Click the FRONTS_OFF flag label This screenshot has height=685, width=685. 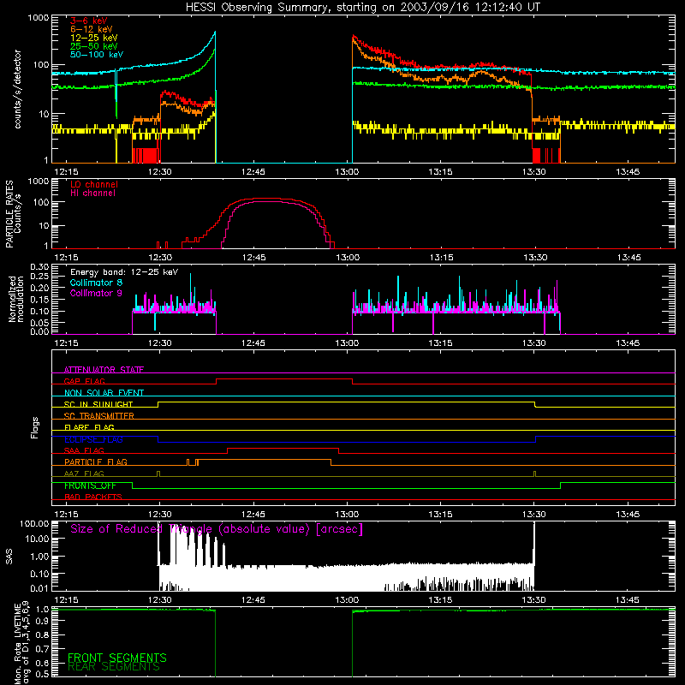90,485
